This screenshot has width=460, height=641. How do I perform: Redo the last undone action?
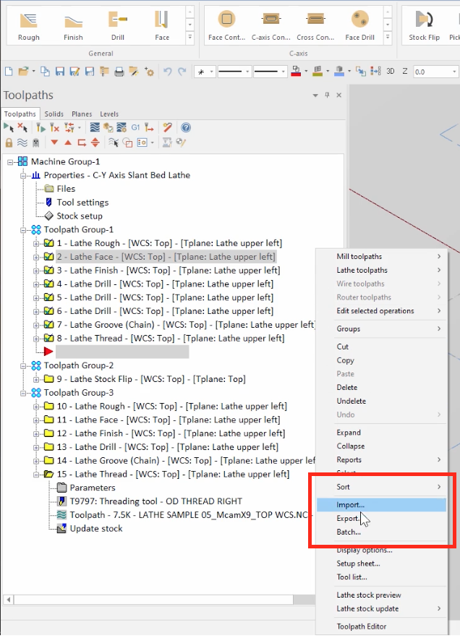[x=182, y=72]
